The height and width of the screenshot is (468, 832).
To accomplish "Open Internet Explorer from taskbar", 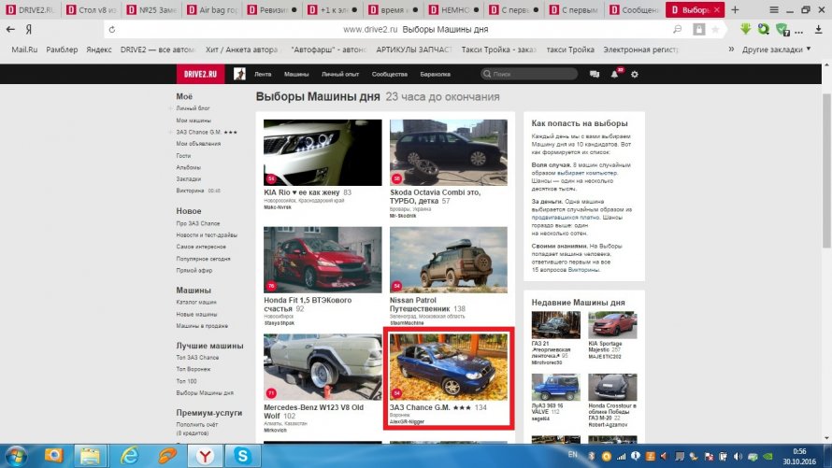I will pyautogui.click(x=129, y=456).
